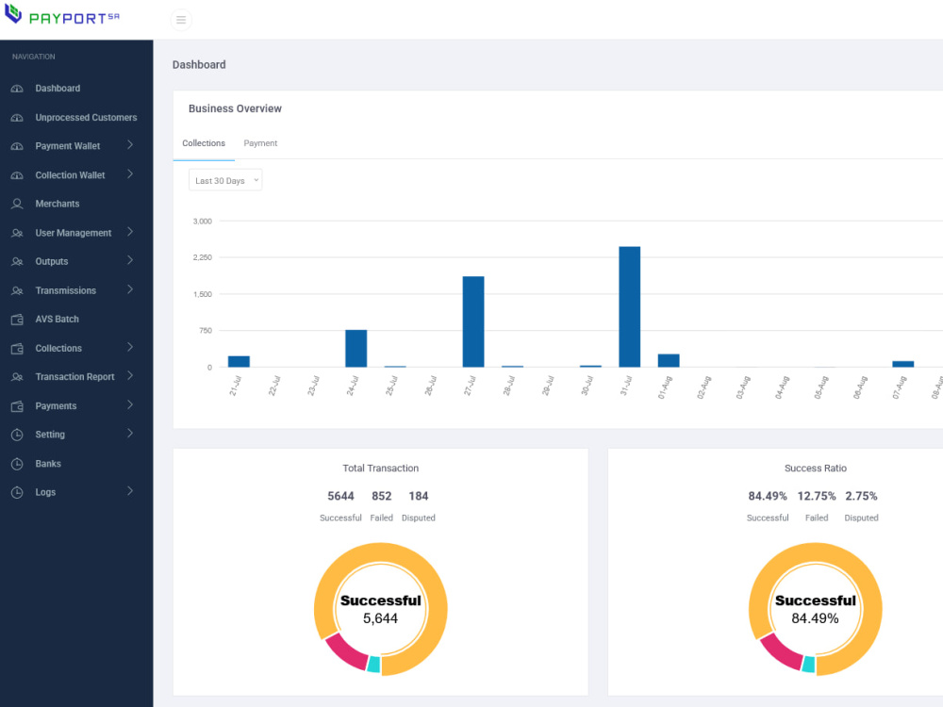Go to Merchants page
Screen dimensions: 943x707
tap(58, 204)
